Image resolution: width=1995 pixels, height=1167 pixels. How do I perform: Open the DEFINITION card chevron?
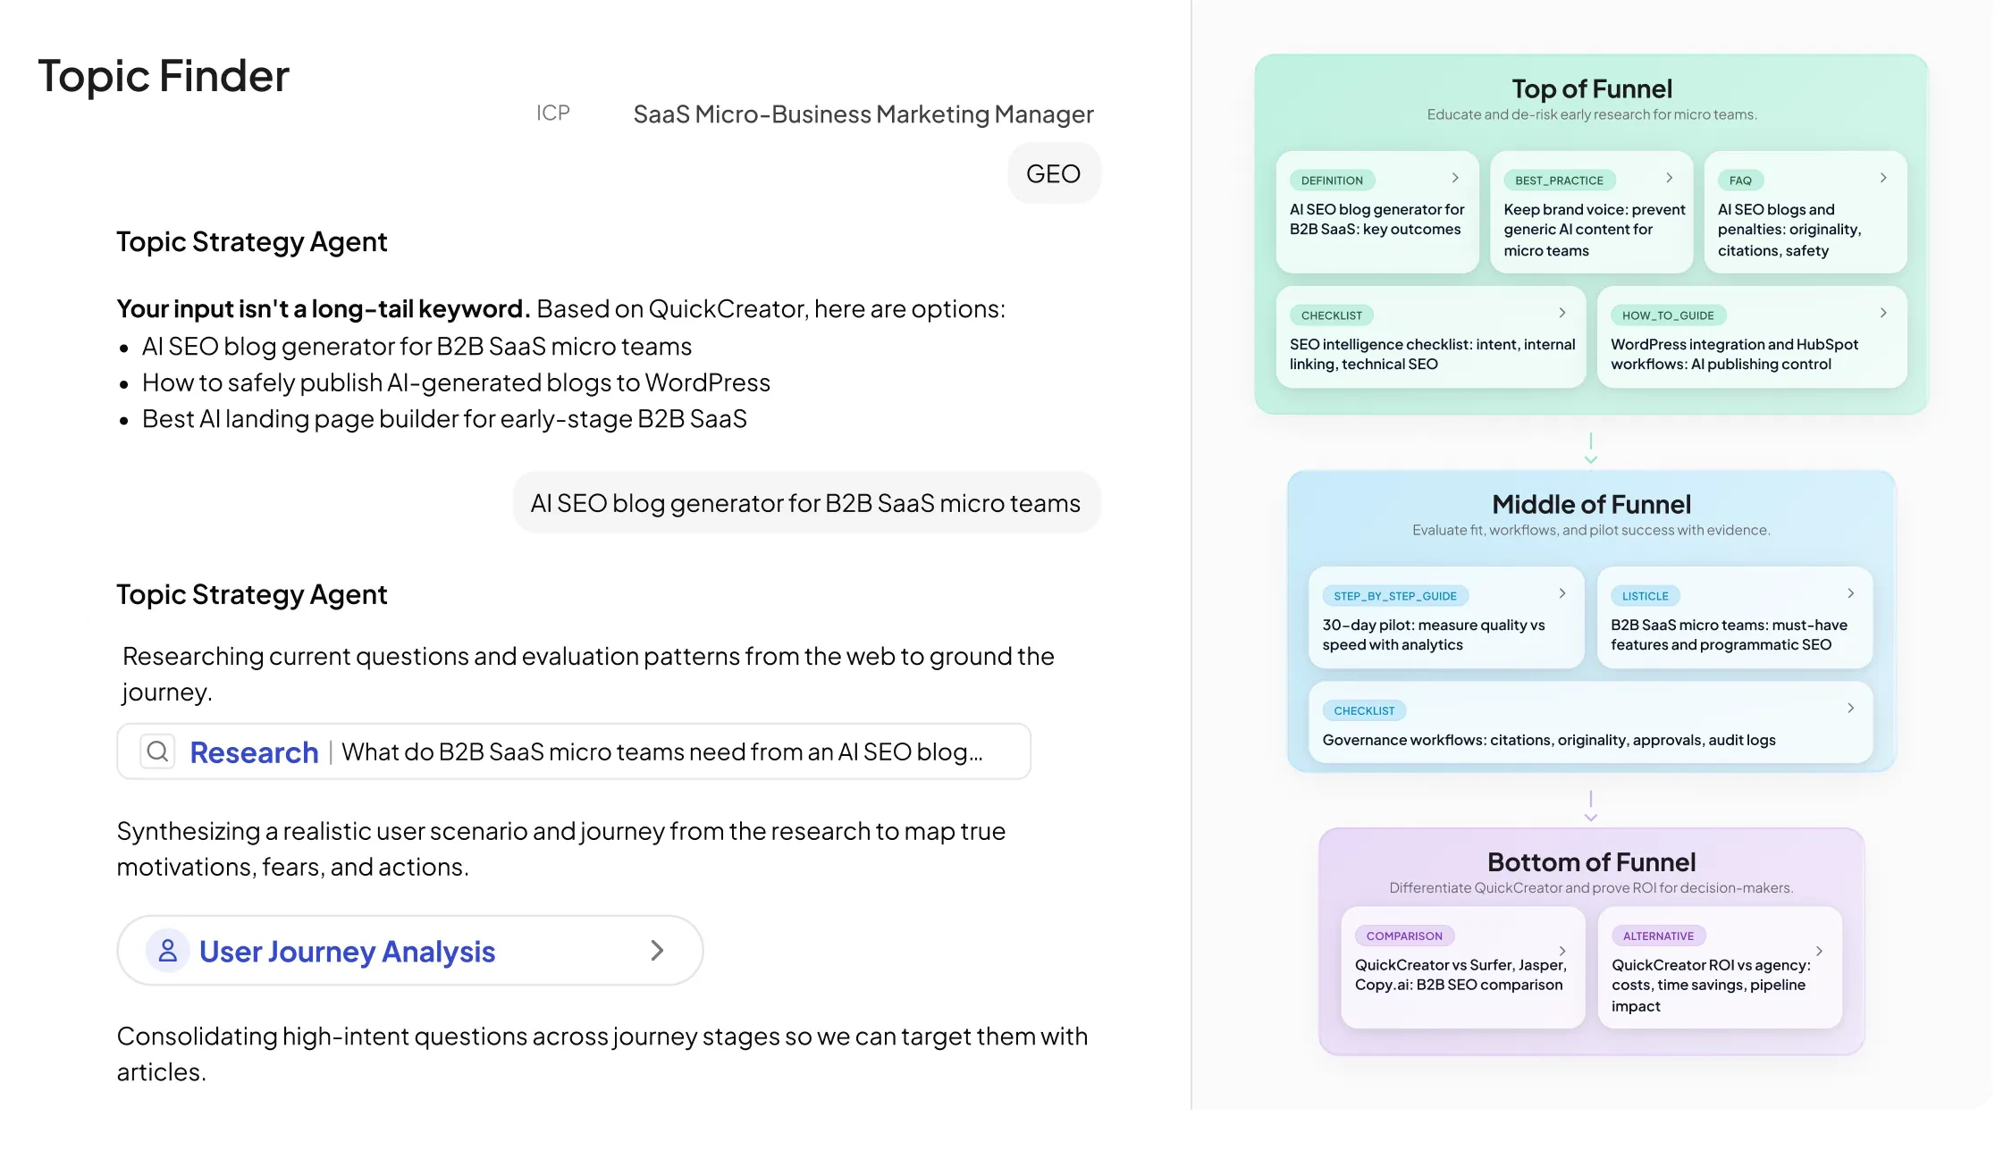1455,178
